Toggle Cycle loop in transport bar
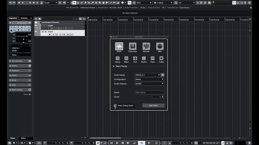Screen dimensions: 259x145 click(134, 143)
